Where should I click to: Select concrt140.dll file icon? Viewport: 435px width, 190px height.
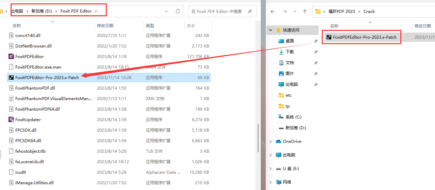point(11,35)
